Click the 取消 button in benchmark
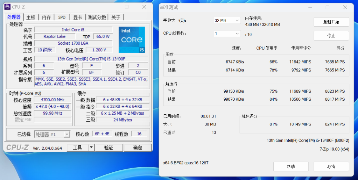This screenshot has height=180, width=358. click(x=331, y=167)
